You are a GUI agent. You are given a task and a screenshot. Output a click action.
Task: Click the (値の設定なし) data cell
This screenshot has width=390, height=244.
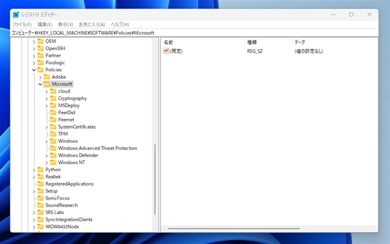[309, 51]
